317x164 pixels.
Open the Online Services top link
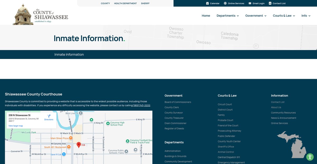point(236,3)
